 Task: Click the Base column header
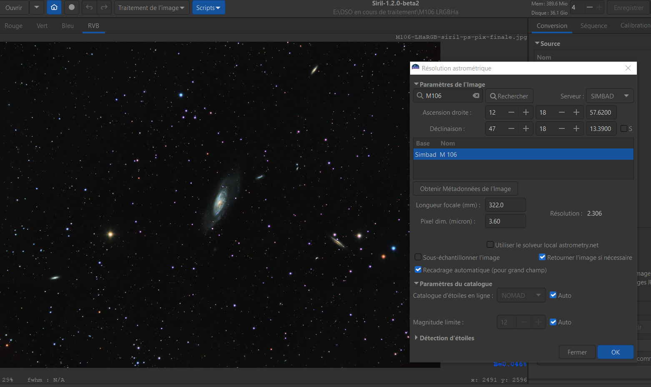click(x=423, y=143)
